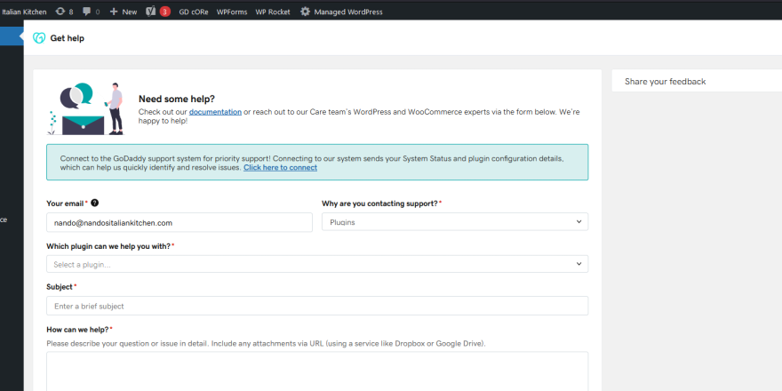Screen dimensions: 782x391
Task: Open the GD cORe admin bar menu
Action: (194, 12)
